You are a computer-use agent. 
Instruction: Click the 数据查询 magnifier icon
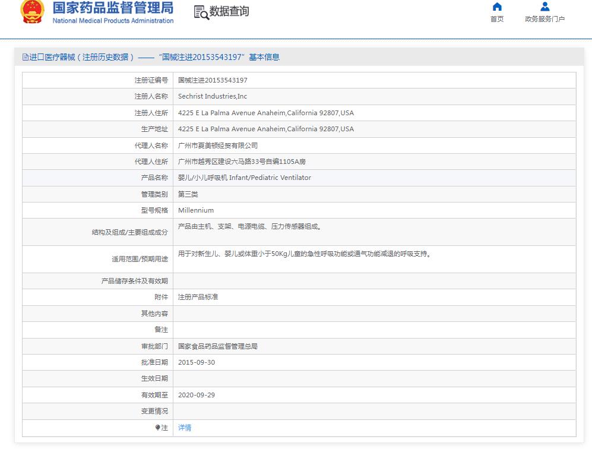201,12
